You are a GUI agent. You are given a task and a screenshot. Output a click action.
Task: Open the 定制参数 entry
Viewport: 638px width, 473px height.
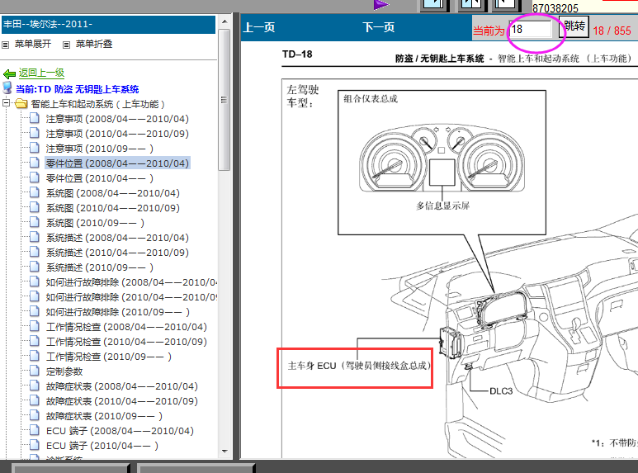64,371
